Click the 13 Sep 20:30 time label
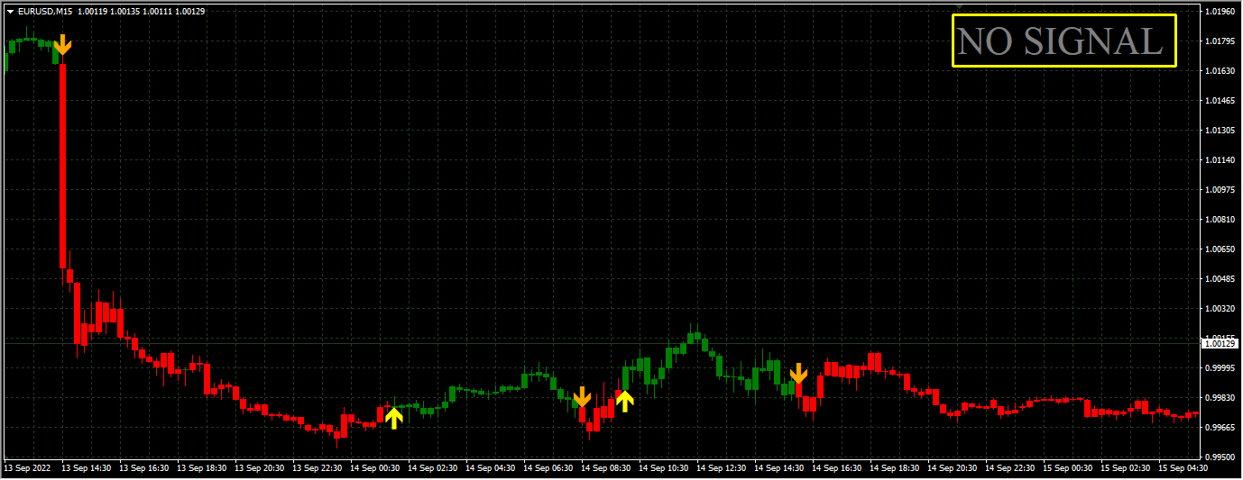 [262, 468]
